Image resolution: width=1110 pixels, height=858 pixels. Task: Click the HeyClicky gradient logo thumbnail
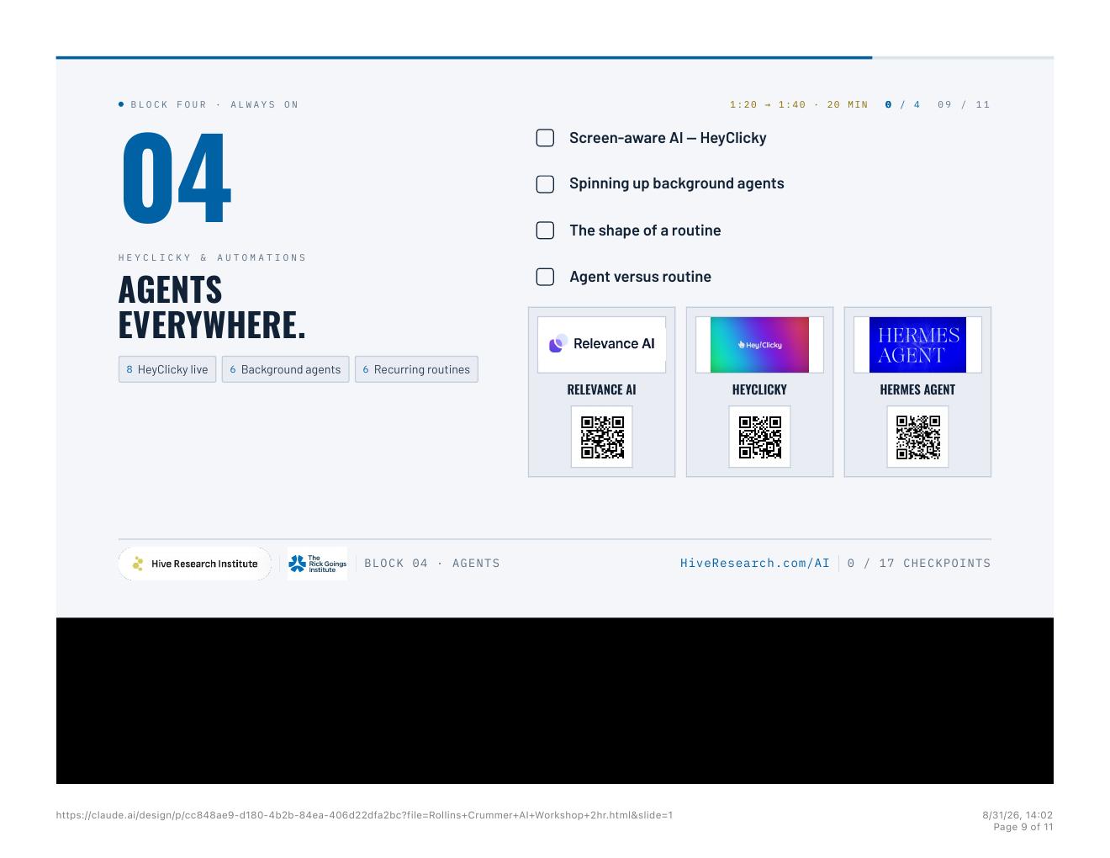click(x=759, y=344)
